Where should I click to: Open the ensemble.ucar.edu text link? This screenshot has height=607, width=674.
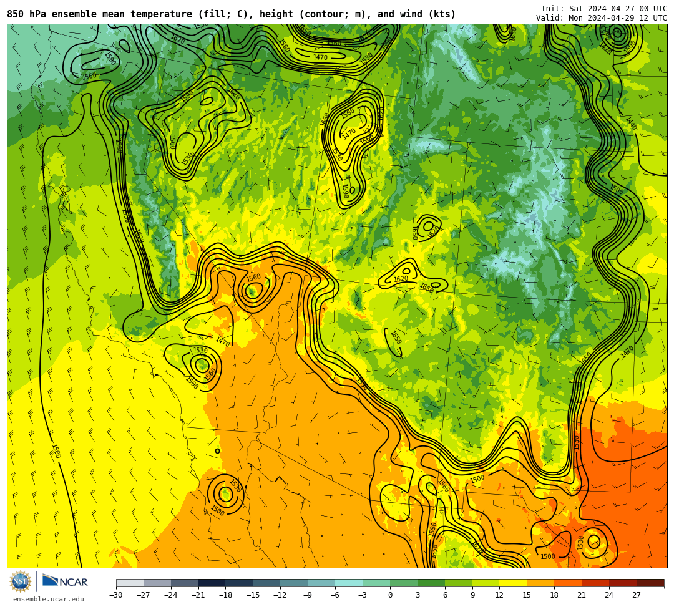point(49,599)
